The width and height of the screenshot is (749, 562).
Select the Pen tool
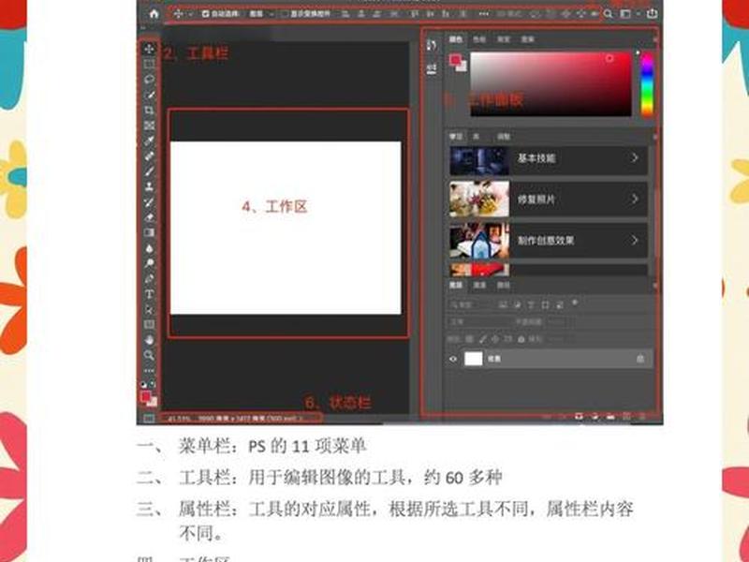click(x=149, y=278)
